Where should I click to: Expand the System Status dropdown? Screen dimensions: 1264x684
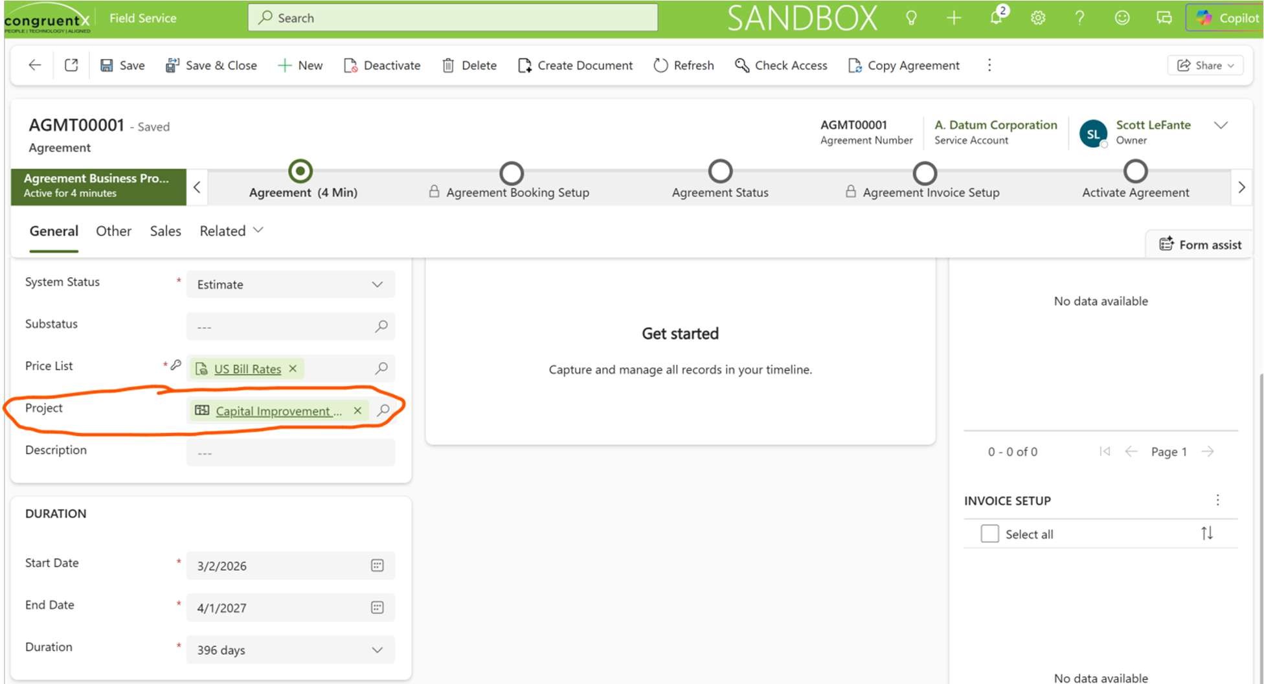[x=377, y=284]
